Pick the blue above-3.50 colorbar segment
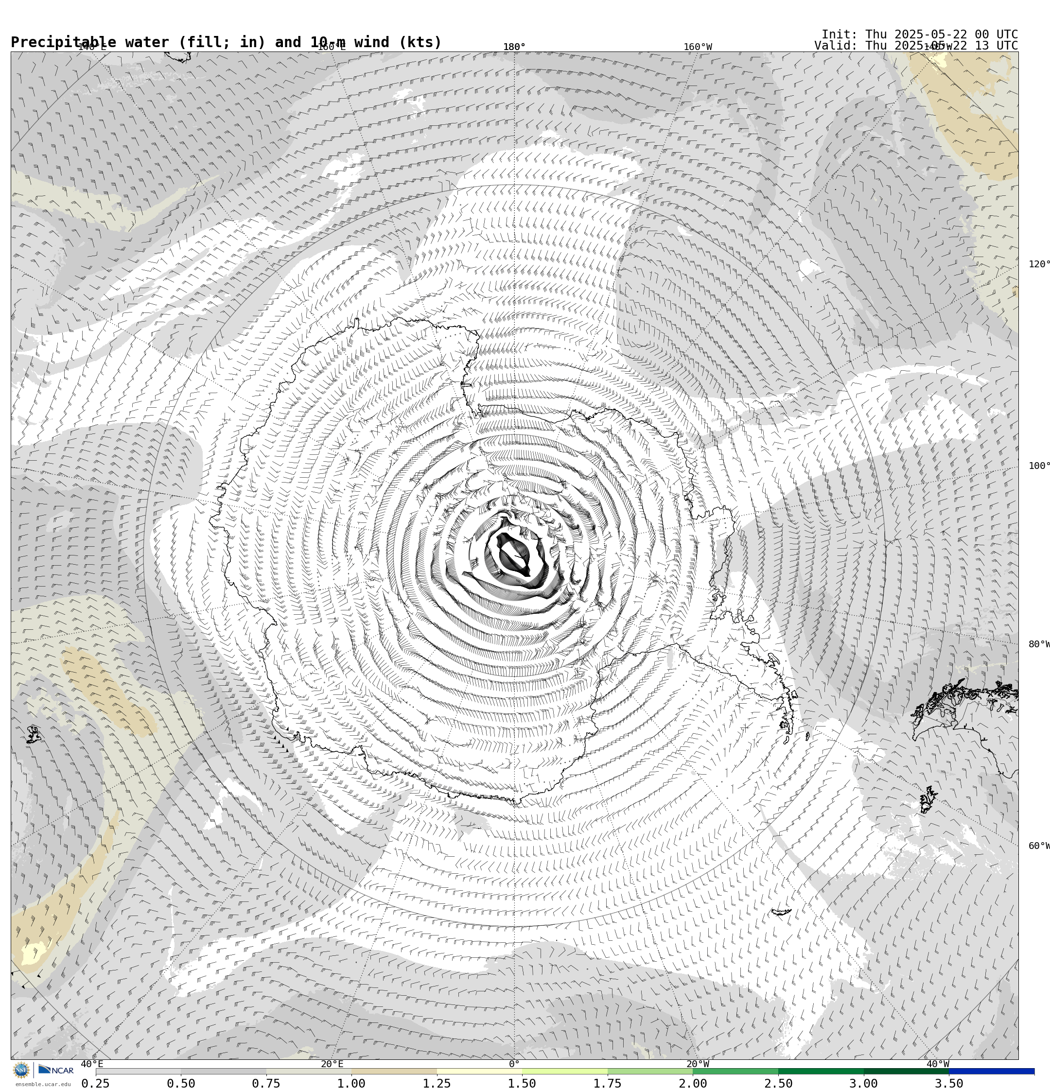The width and height of the screenshot is (1050, 1090). point(992,1071)
